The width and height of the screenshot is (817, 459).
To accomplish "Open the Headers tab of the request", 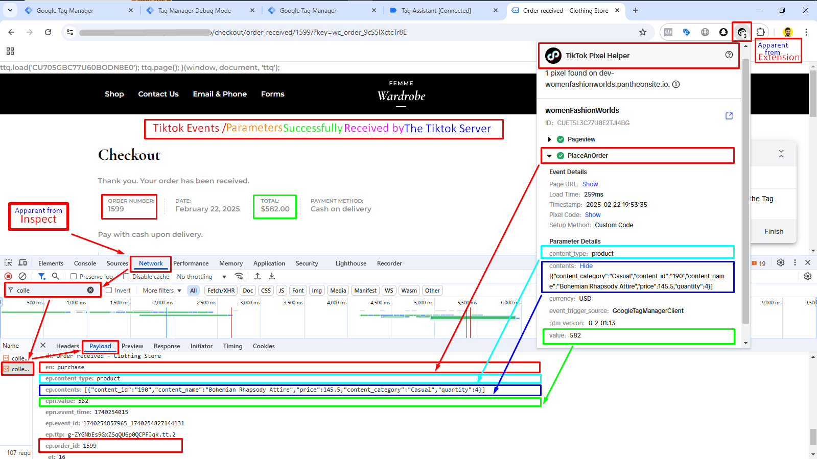I will point(67,346).
